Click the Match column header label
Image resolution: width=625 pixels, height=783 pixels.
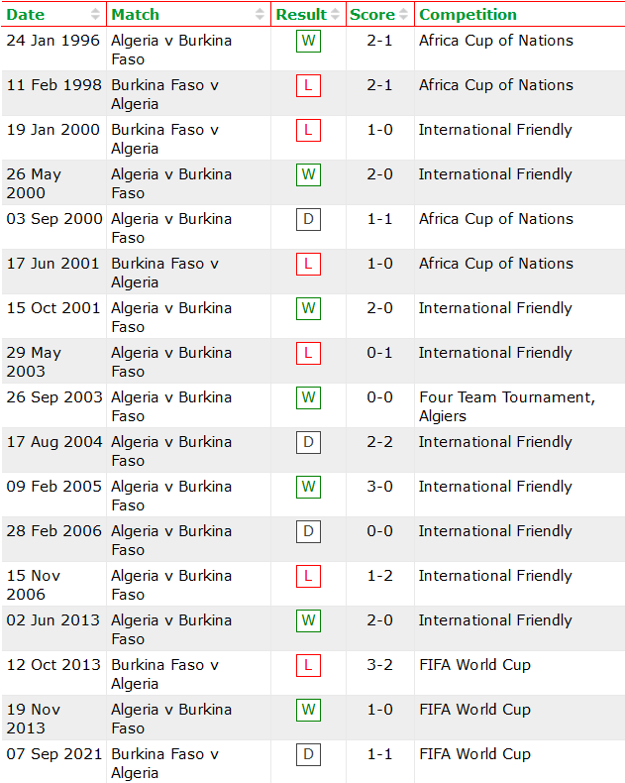(x=135, y=15)
